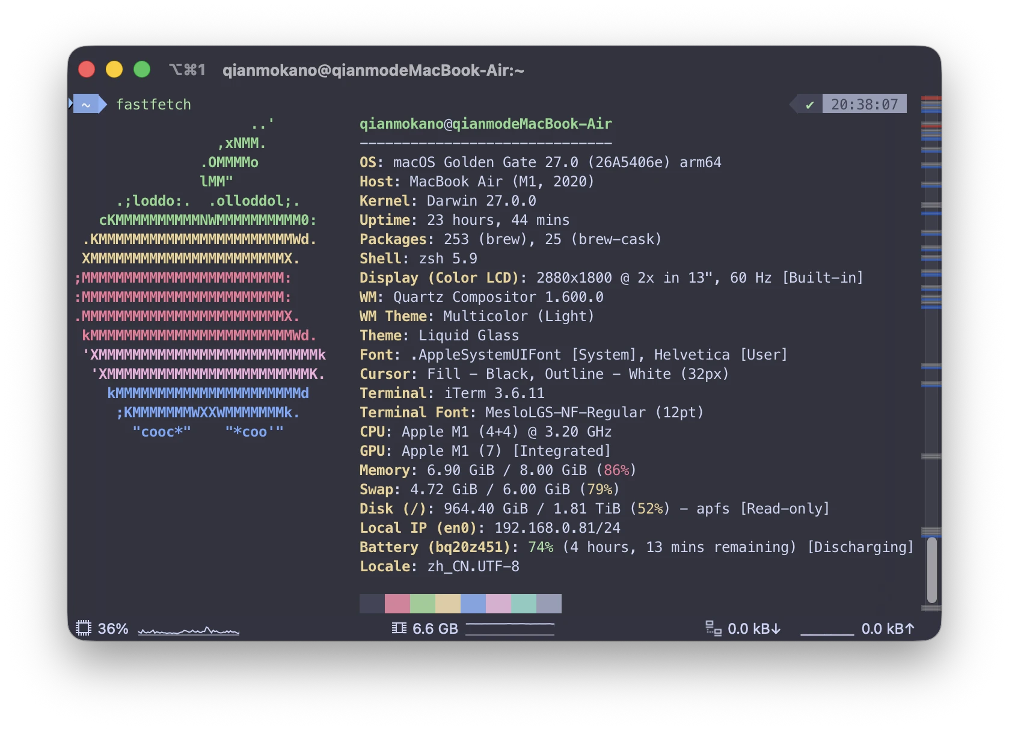Screen dimensions: 1009x730
Task: Click the "36%" CPU reading in status bar
Action: pyautogui.click(x=113, y=629)
